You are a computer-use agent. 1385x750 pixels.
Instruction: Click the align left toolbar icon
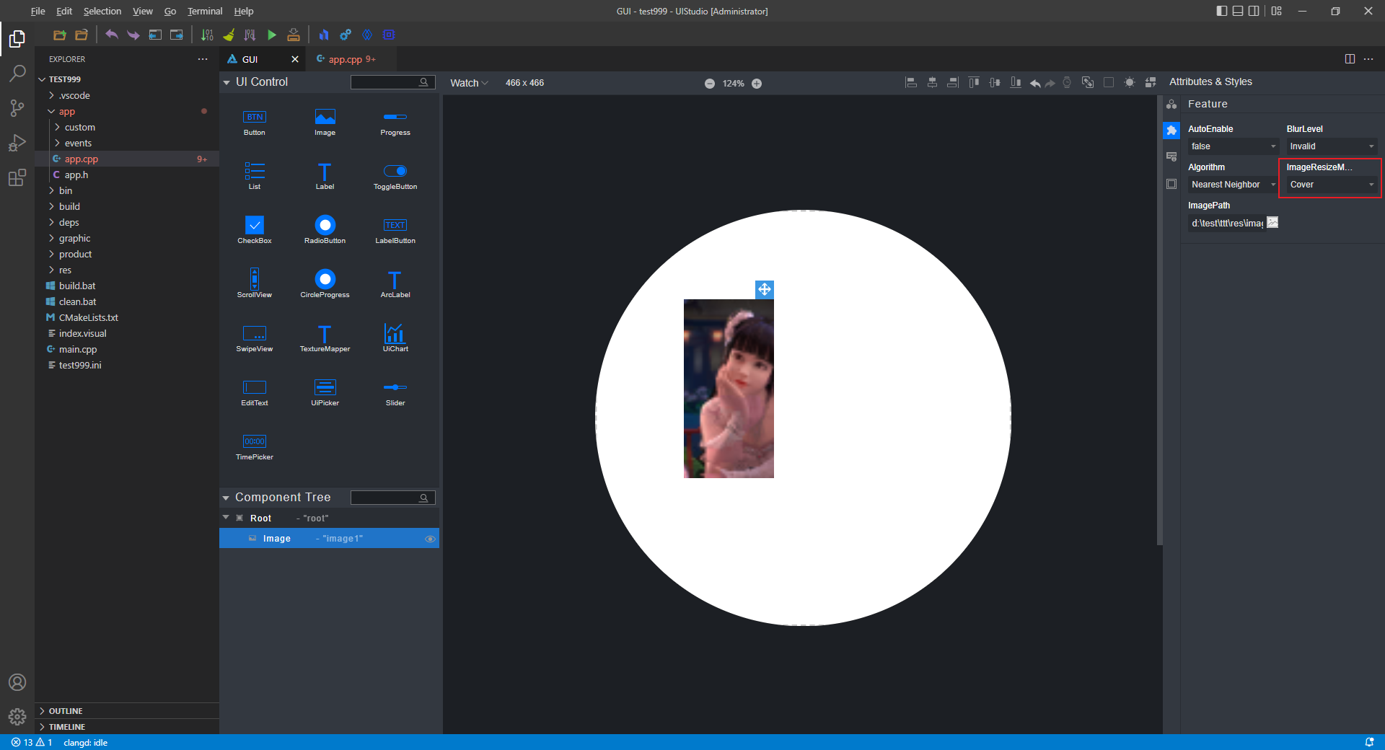click(x=911, y=83)
